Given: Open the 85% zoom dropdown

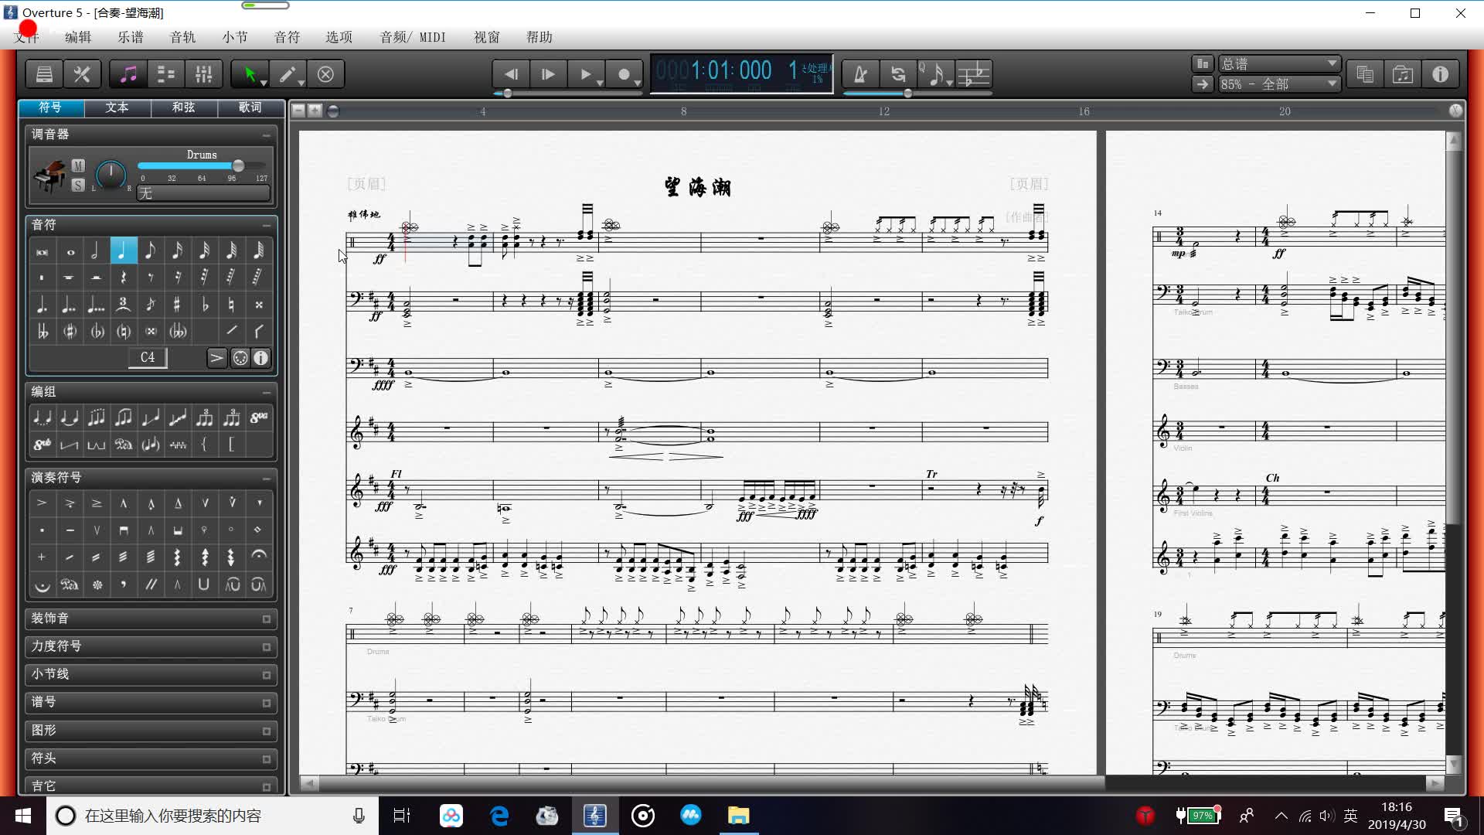Looking at the screenshot, I should [1279, 84].
